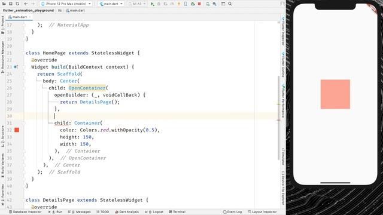Open the Project tool window

point(2,25)
